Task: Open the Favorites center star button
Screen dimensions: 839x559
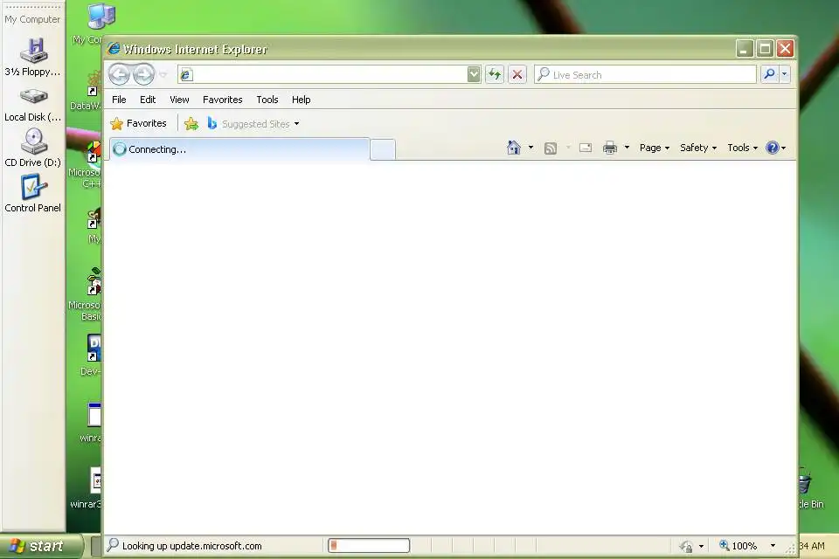Action: (139, 123)
